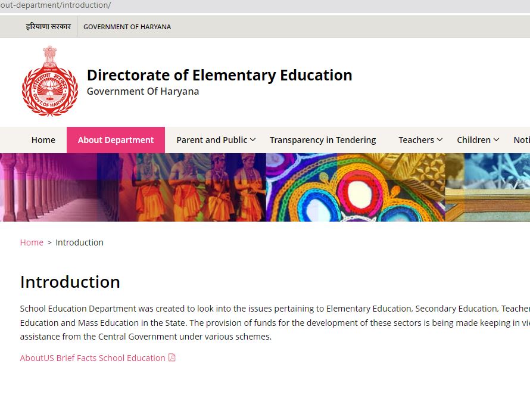The width and height of the screenshot is (530, 395).
Task: Open the Teachers menu item
Action: click(x=420, y=140)
